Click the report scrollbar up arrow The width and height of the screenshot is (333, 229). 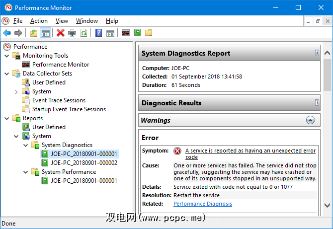(327, 53)
